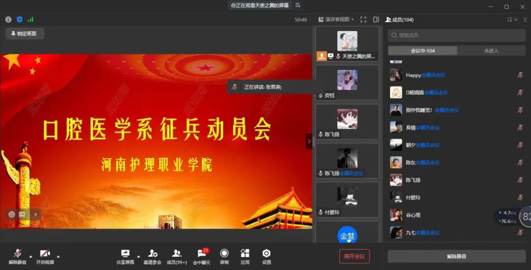This screenshot has width=531, height=270.
Task: Click the meeting info icon at top left
Action: click(8, 20)
